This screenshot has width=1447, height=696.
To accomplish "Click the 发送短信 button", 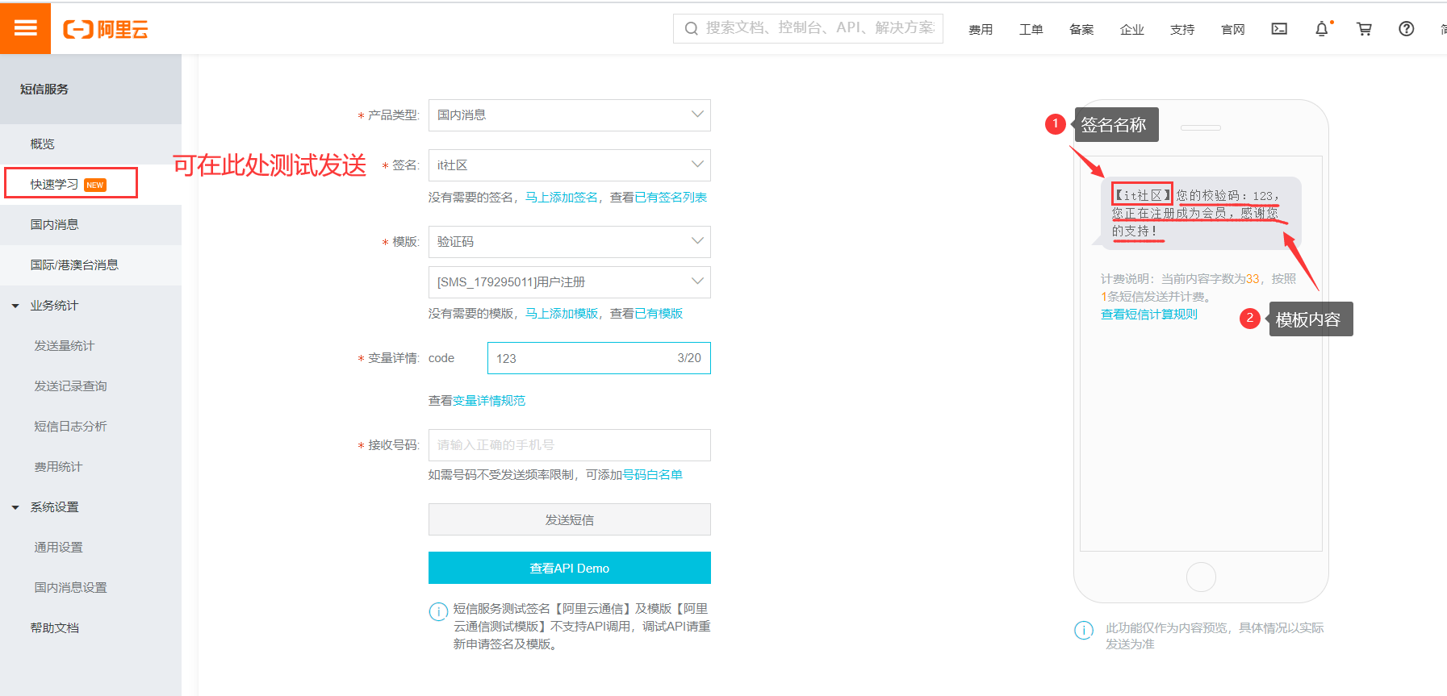I will (x=569, y=519).
